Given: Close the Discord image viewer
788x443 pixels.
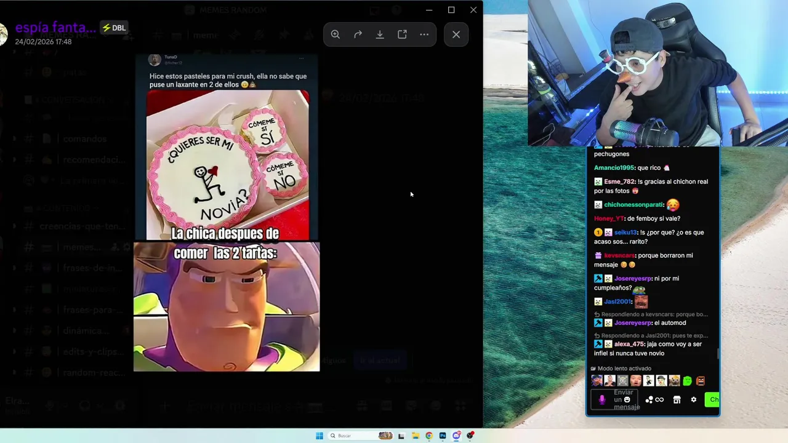Looking at the screenshot, I should coord(456,34).
